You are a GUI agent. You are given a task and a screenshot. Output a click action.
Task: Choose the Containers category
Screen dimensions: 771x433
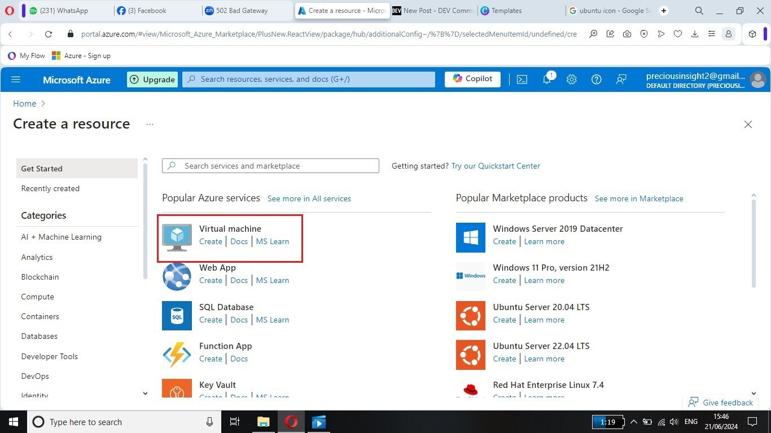point(40,316)
